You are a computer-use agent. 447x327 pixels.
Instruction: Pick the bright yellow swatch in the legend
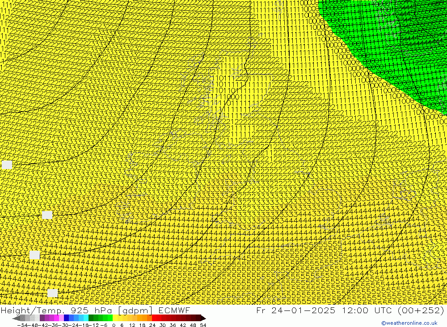click(x=115, y=318)
